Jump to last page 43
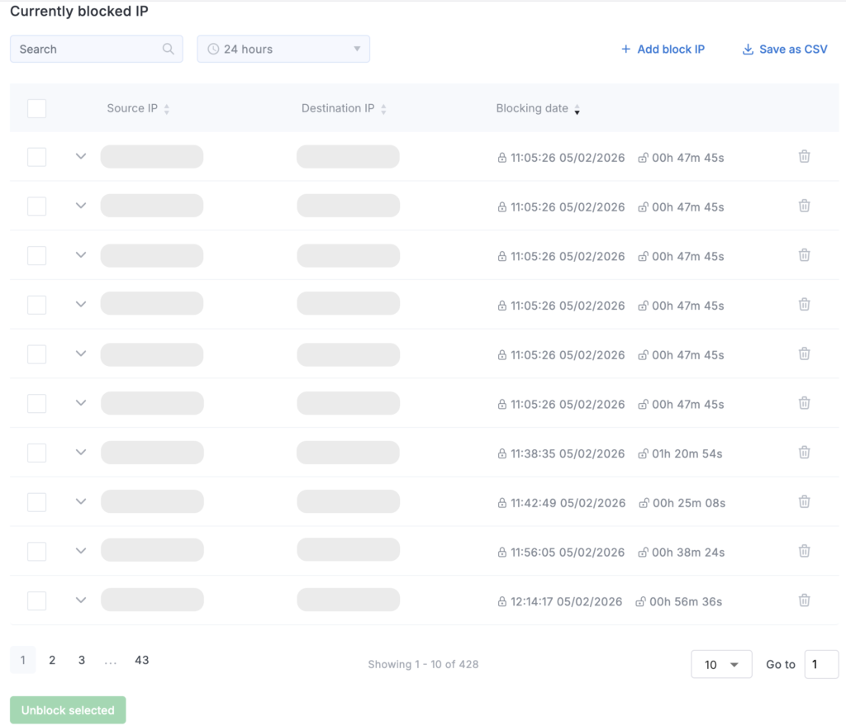The image size is (846, 726). point(142,660)
